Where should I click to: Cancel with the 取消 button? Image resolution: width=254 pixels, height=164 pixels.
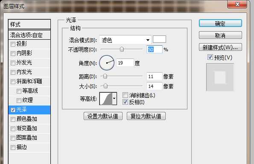pyautogui.click(x=220, y=35)
